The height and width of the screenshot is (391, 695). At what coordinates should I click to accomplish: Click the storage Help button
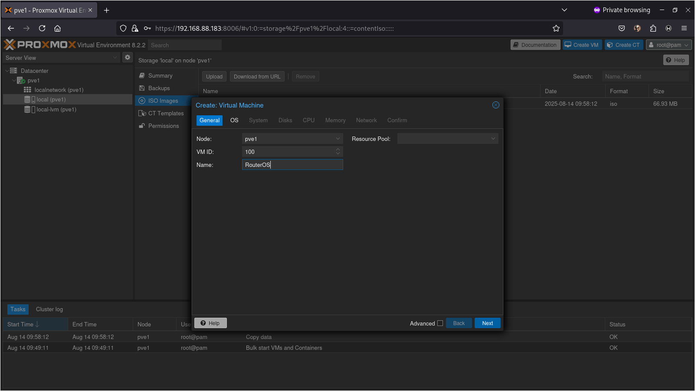coord(676,60)
